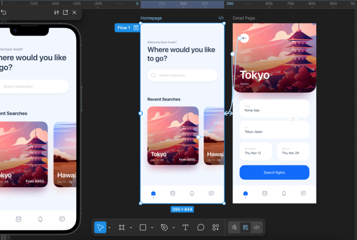Click the chat icon in phone preview nav
Screen dimensions: 357x240
point(62,219)
